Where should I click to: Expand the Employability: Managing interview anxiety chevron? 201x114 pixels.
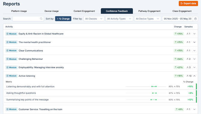tap(194, 67)
